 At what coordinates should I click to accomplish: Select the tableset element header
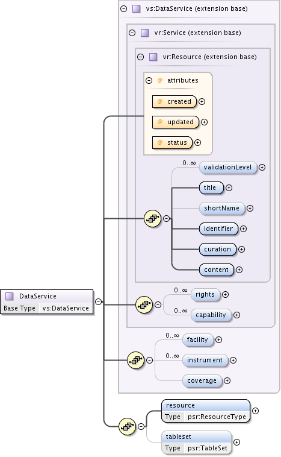click(197, 437)
